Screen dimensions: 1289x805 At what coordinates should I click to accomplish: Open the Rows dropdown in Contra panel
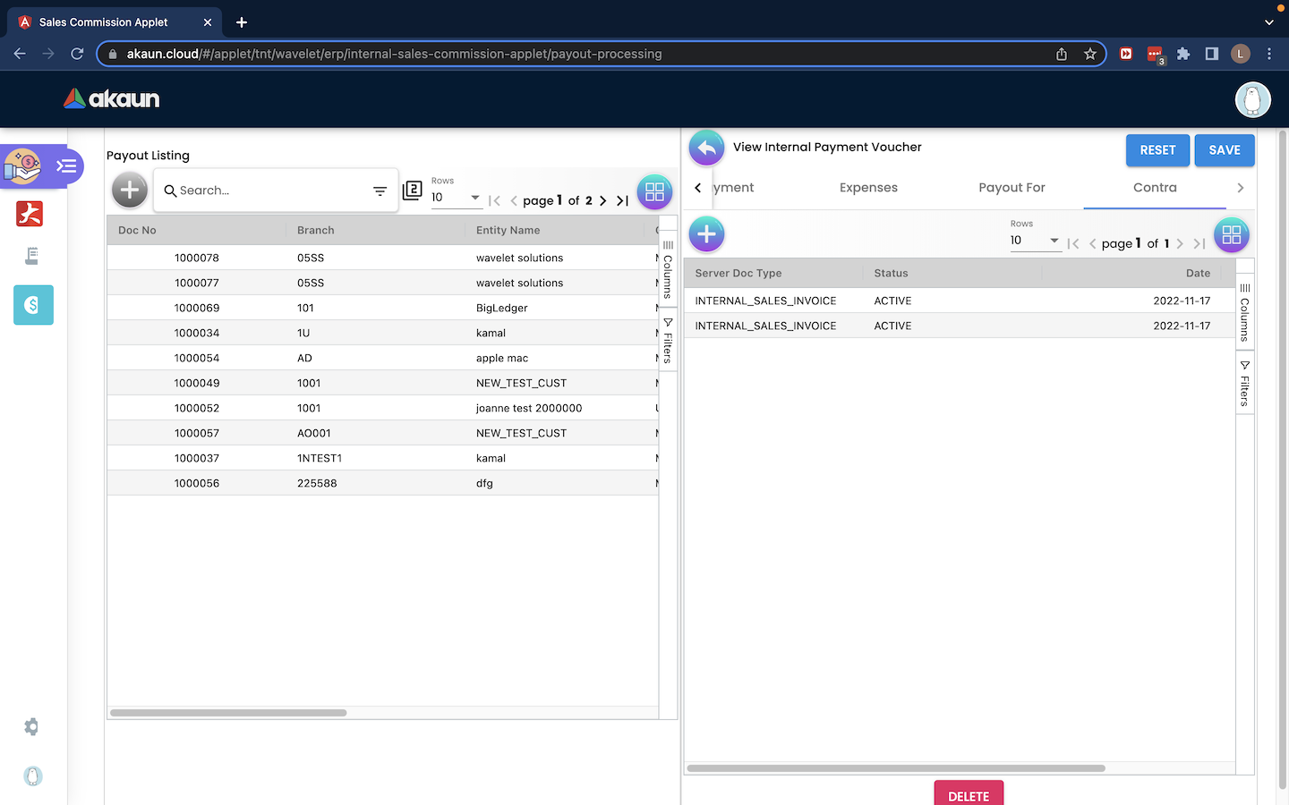1035,241
